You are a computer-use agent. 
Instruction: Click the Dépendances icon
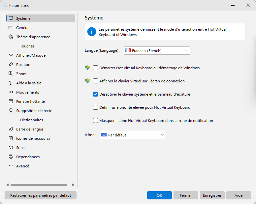[11, 157]
